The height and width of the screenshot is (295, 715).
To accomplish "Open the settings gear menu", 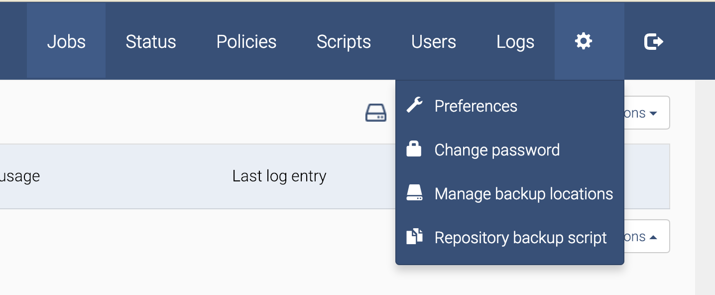I will [x=584, y=41].
